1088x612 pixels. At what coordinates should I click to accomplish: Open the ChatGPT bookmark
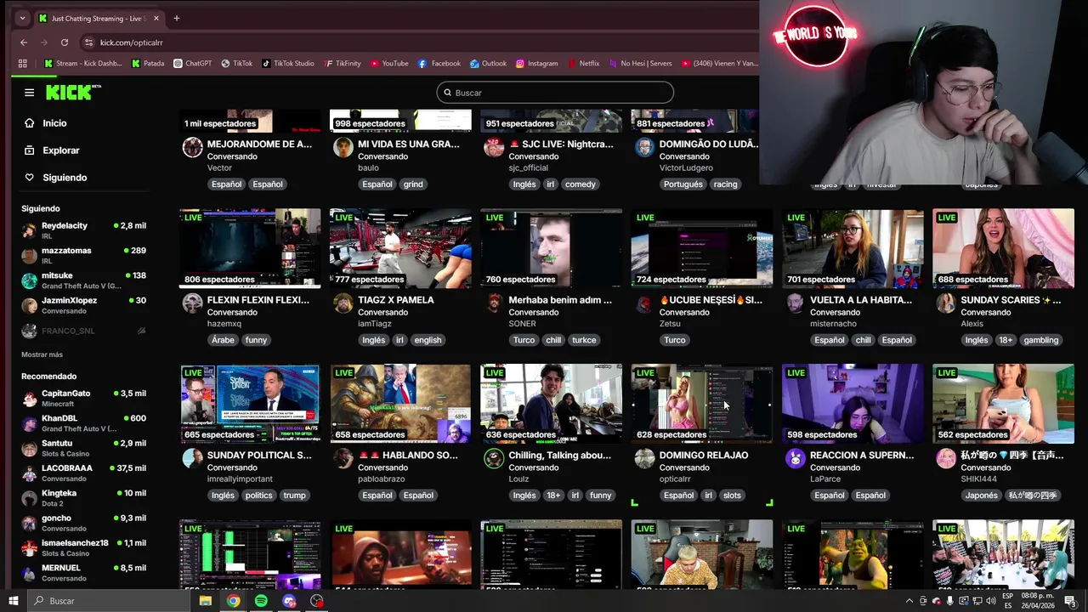pos(192,64)
